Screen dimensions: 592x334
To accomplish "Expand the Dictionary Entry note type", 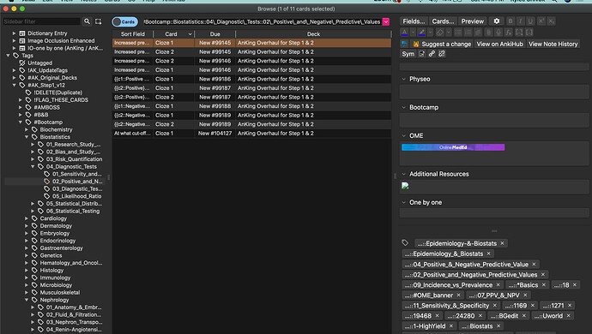I will point(14,33).
